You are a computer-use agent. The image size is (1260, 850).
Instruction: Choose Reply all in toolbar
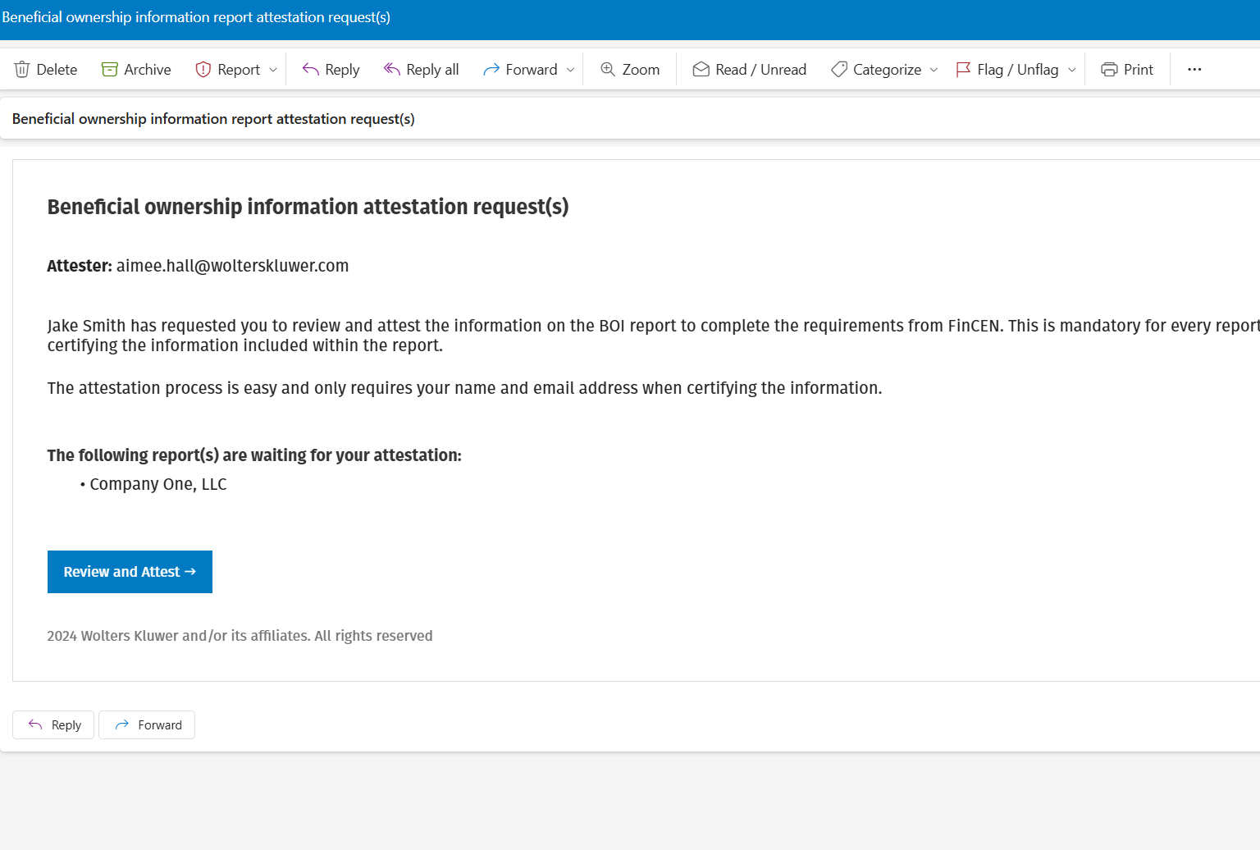point(421,70)
